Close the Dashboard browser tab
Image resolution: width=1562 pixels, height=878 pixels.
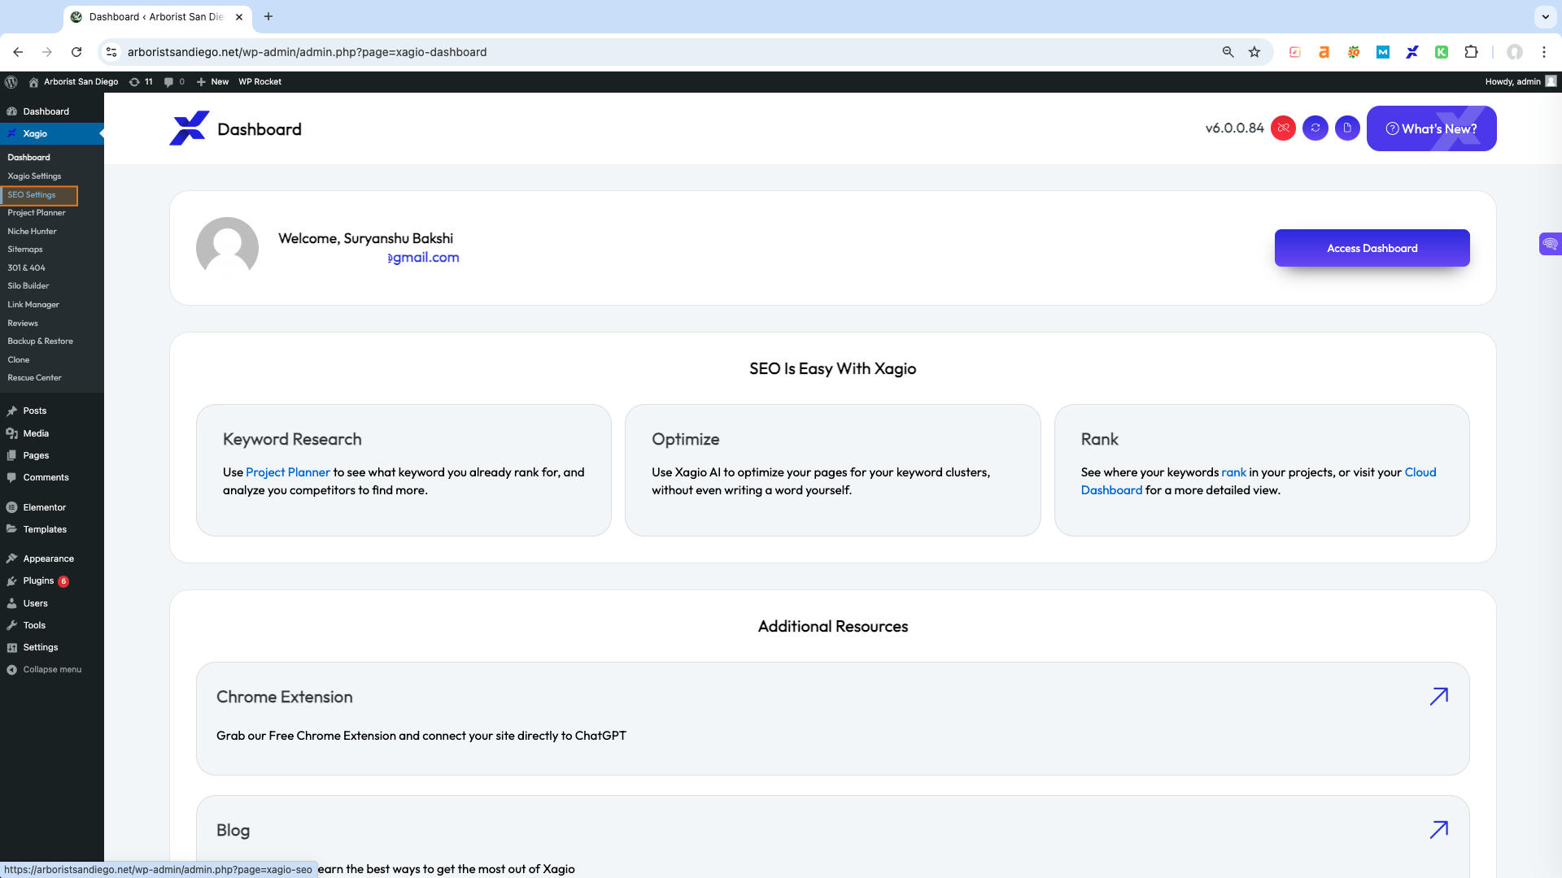(239, 16)
